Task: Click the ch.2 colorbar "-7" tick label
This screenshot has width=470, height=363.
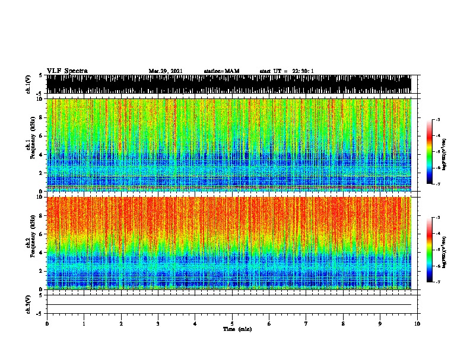Action: 438,282
